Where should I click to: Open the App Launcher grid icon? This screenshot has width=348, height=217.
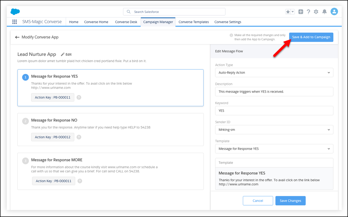15,22
